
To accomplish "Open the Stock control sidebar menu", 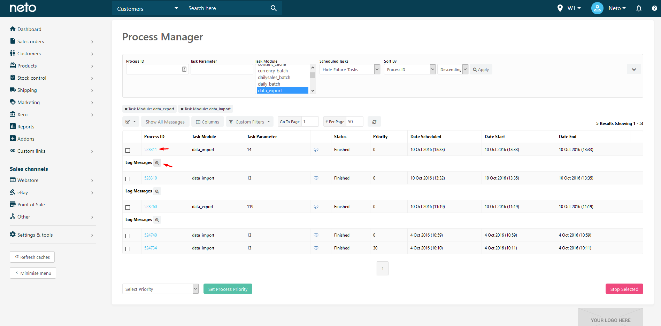I will [x=52, y=78].
